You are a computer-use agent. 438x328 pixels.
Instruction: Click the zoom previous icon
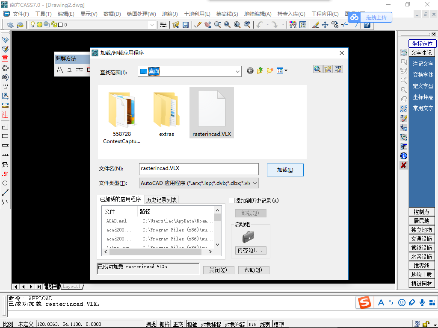247,25
